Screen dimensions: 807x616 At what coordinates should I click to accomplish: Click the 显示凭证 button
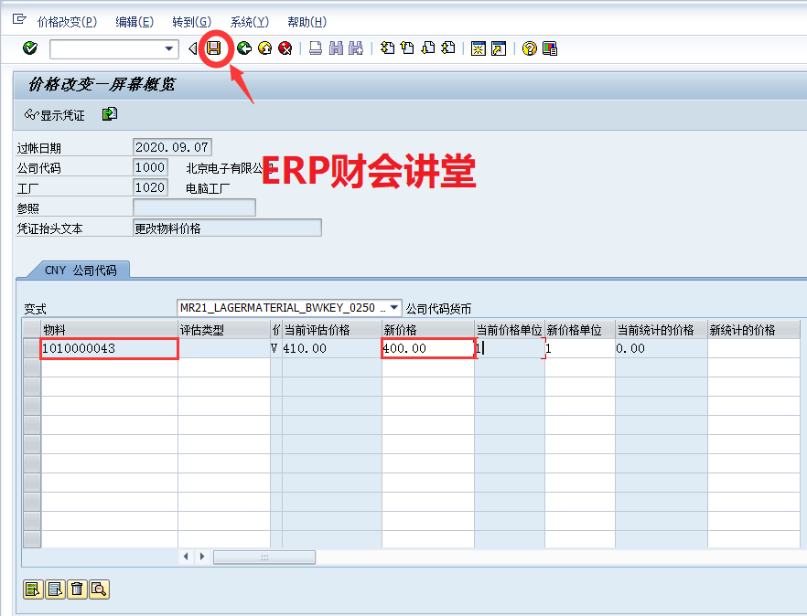click(55, 115)
